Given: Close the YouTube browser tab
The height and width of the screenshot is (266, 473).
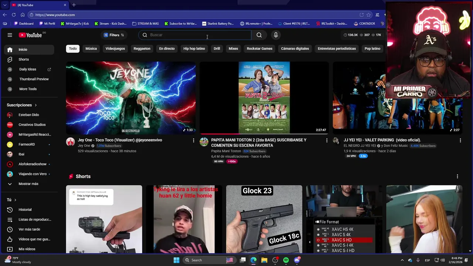Looking at the screenshot, I should (65, 5).
